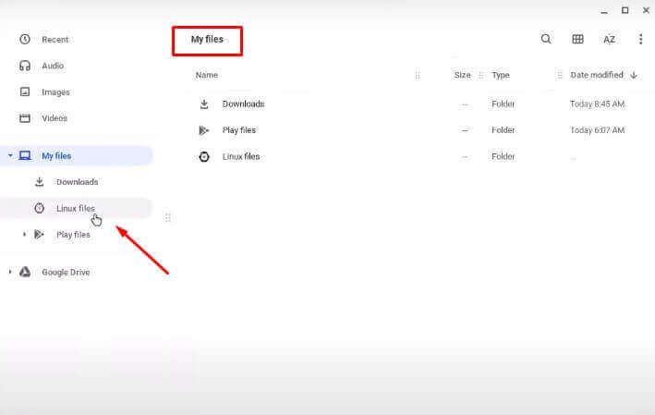Maximize the Files window
Screen dimensions: 655x415
point(625,10)
